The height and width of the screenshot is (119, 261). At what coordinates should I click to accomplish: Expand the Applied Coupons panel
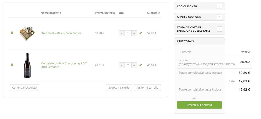219,17
